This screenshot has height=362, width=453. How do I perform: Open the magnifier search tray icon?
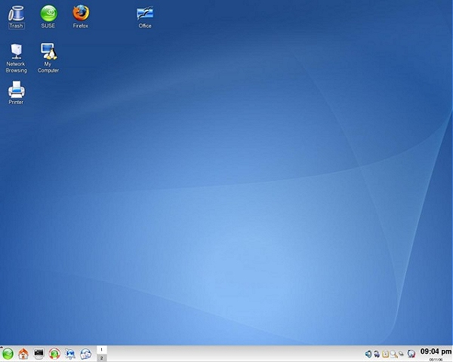[x=393, y=354]
